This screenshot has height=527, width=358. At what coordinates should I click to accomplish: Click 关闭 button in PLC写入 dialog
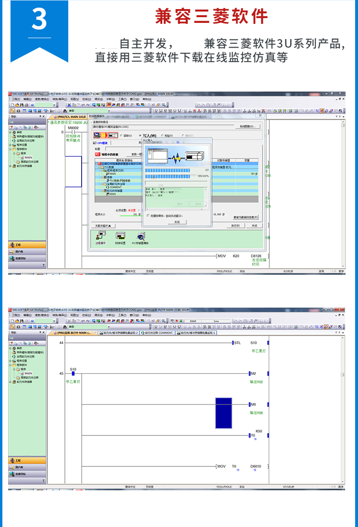tap(177, 222)
